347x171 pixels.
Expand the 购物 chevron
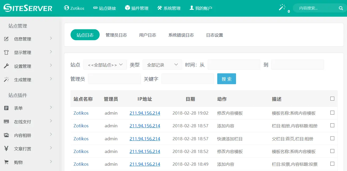pyautogui.click(x=51, y=161)
